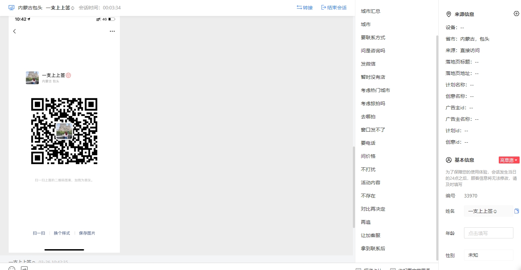
Task: Click the monitor icon beside 内蒙古包头
Action: pos(11,7)
